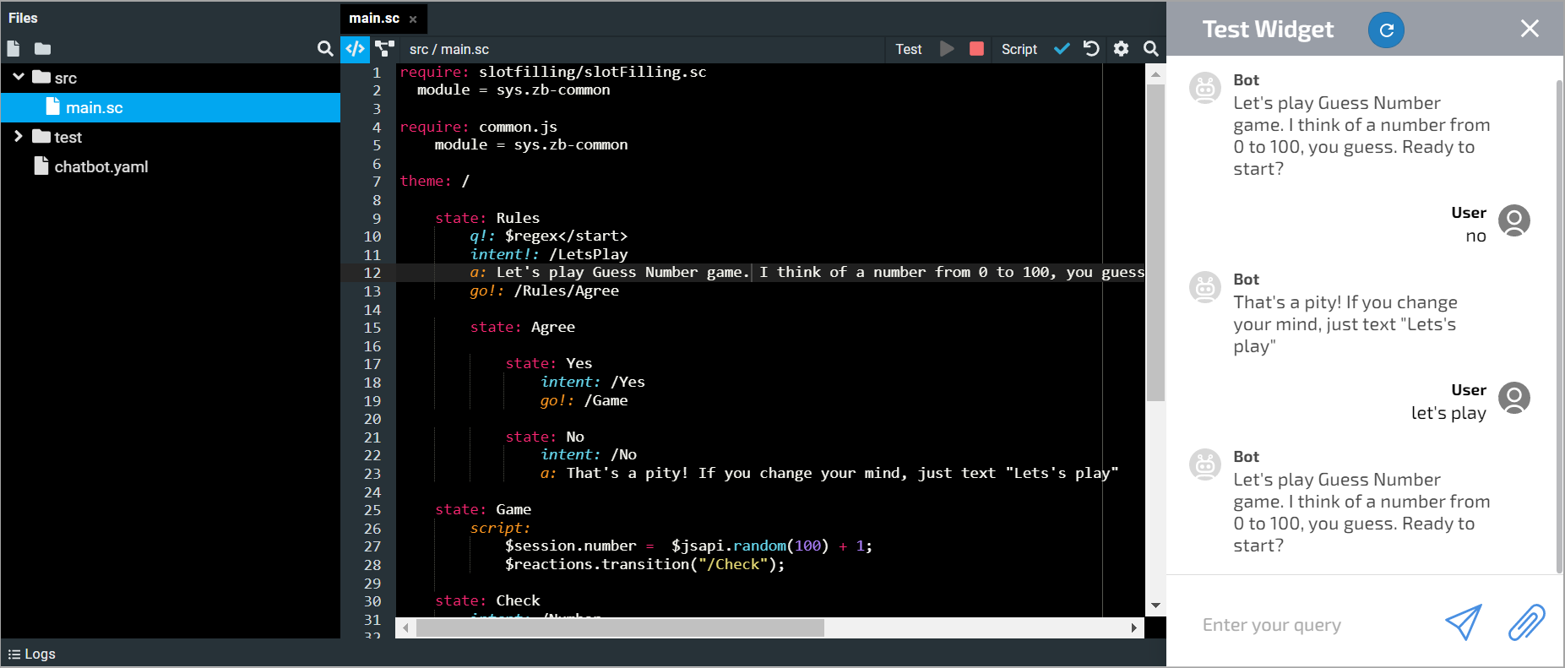Run the test with play icon
This screenshot has width=1565, height=668.
[948, 49]
